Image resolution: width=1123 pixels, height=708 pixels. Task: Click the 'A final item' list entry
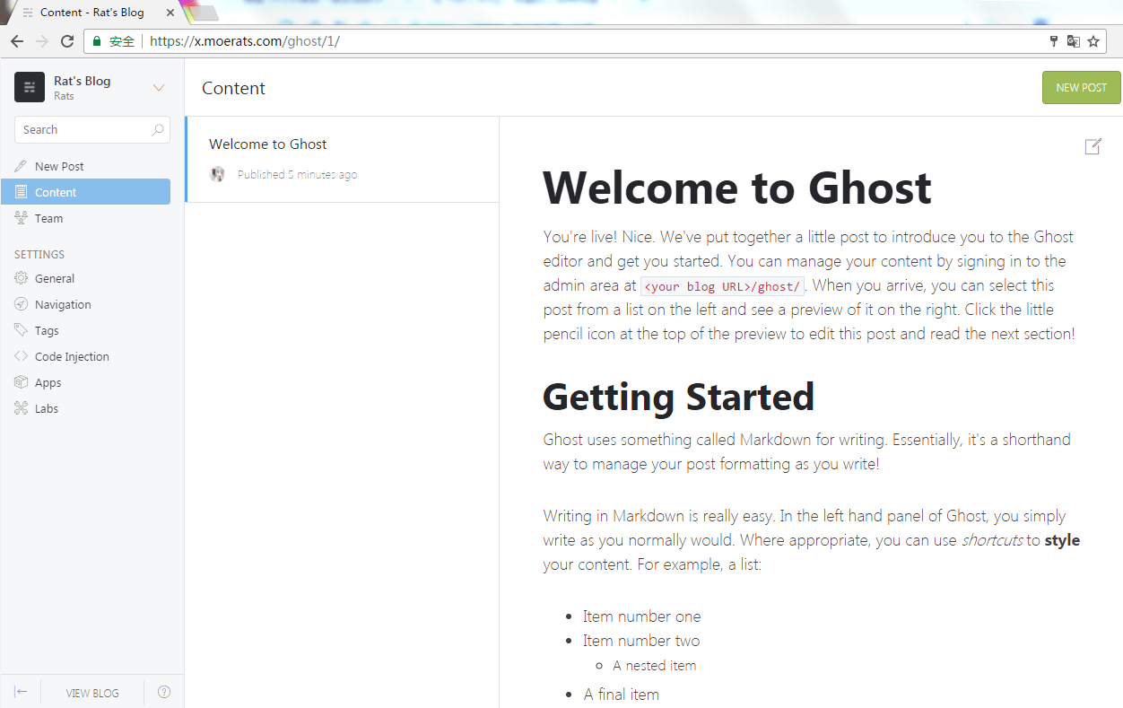pos(622,695)
